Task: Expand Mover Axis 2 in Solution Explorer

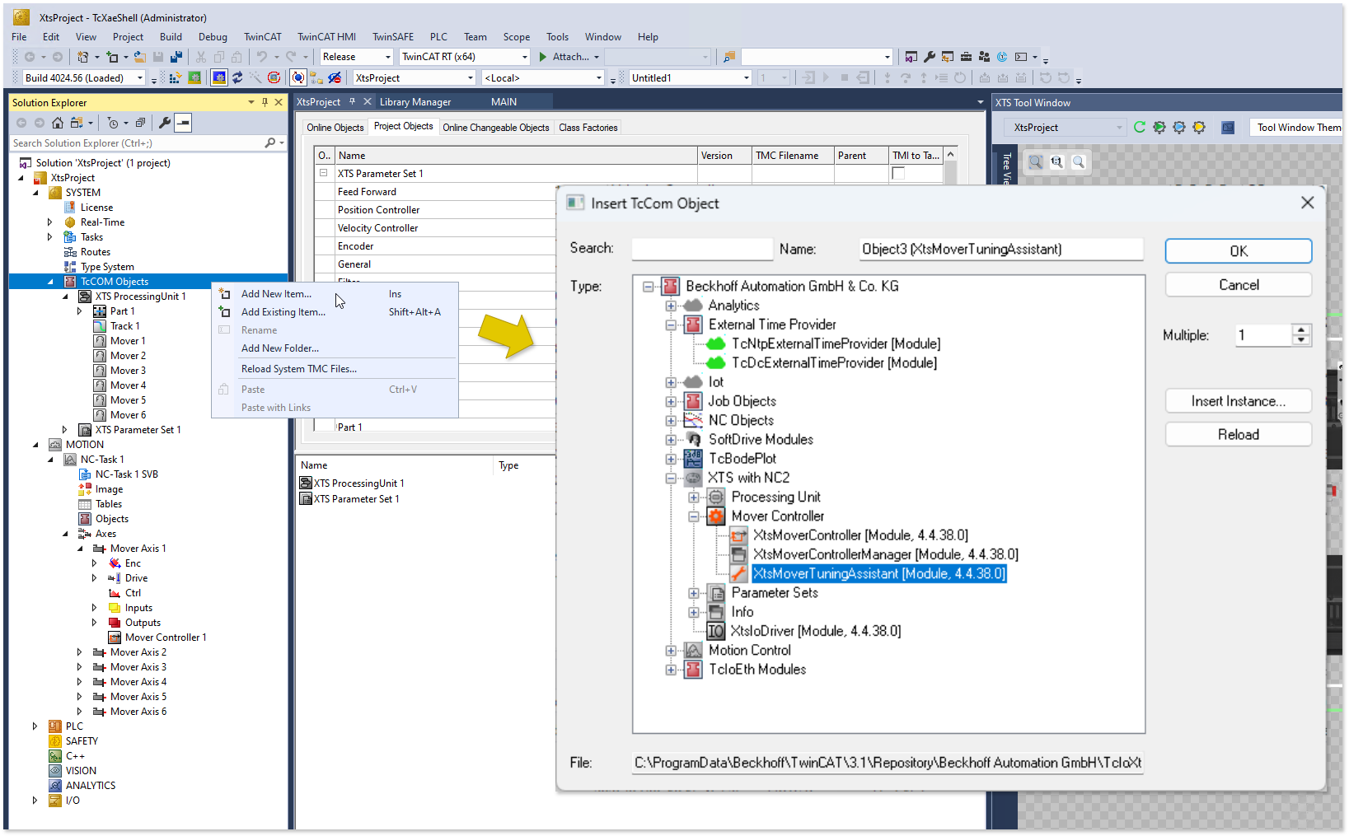Action: (x=79, y=652)
